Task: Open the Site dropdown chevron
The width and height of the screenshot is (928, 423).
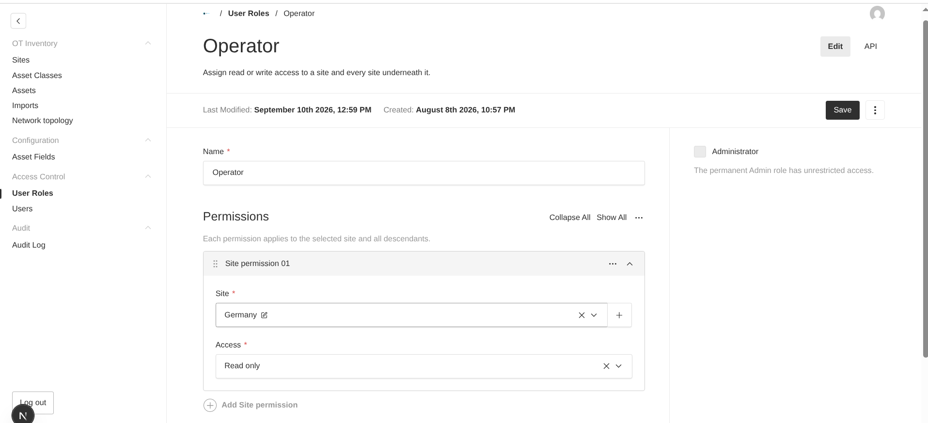Action: [594, 315]
